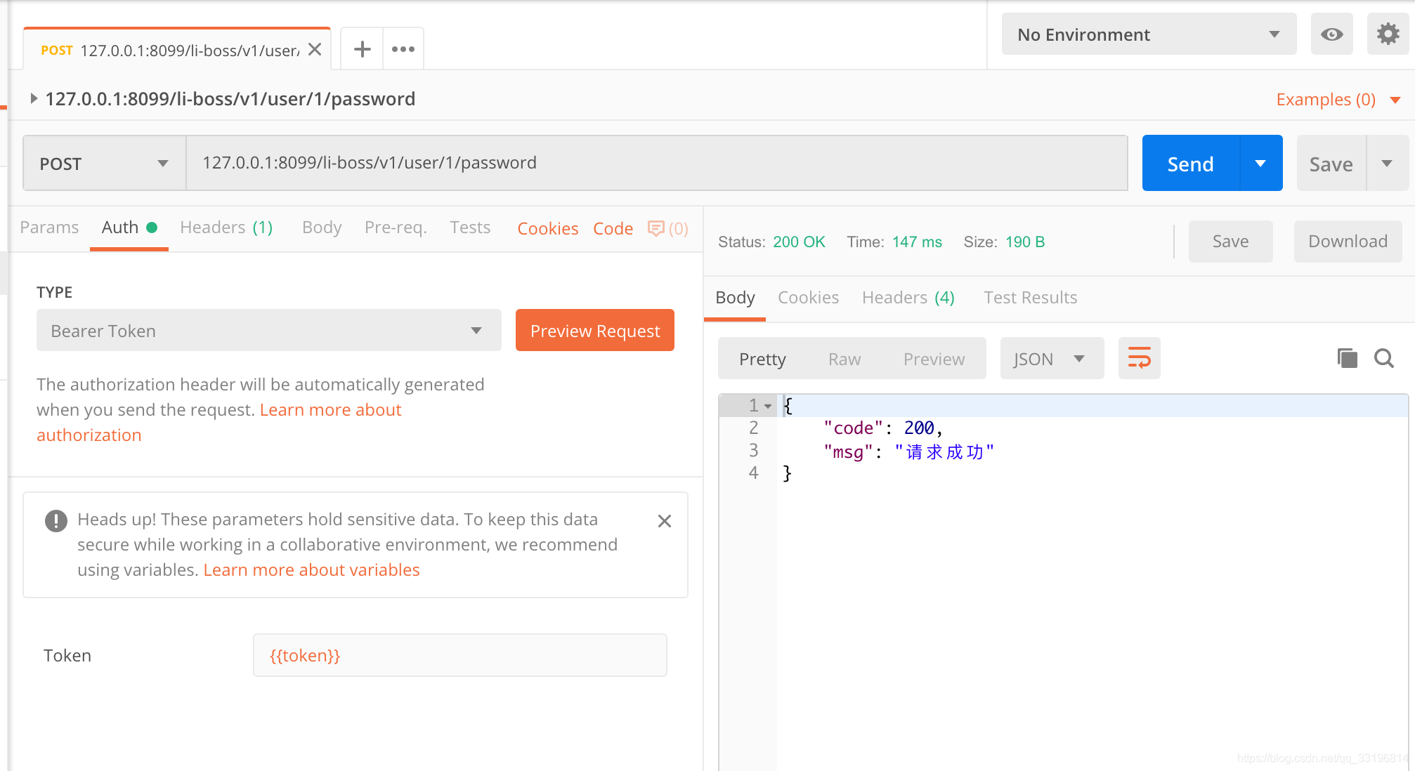Click the word-wrap toggle icon in response
The height and width of the screenshot is (771, 1415).
[1140, 358]
